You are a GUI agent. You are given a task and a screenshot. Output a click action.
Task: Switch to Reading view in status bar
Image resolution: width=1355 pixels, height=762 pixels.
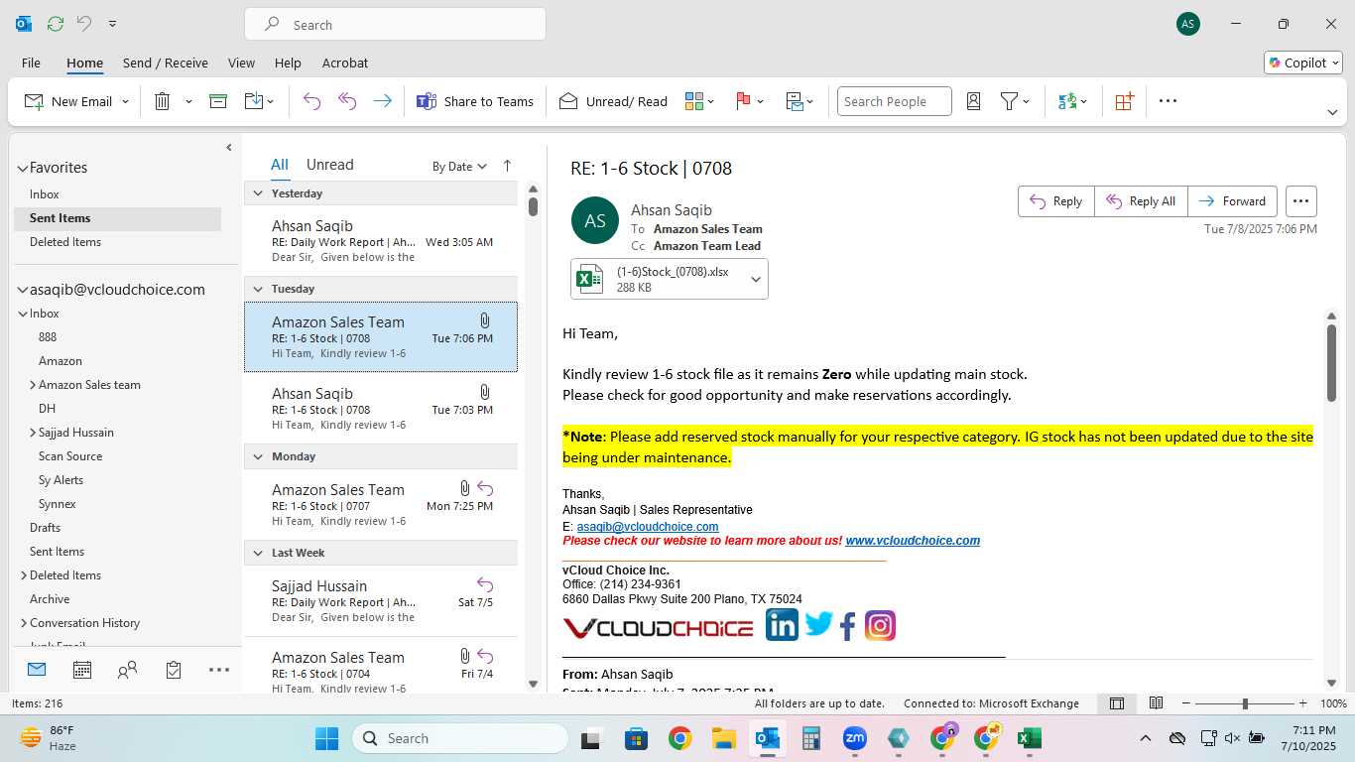tap(1156, 703)
